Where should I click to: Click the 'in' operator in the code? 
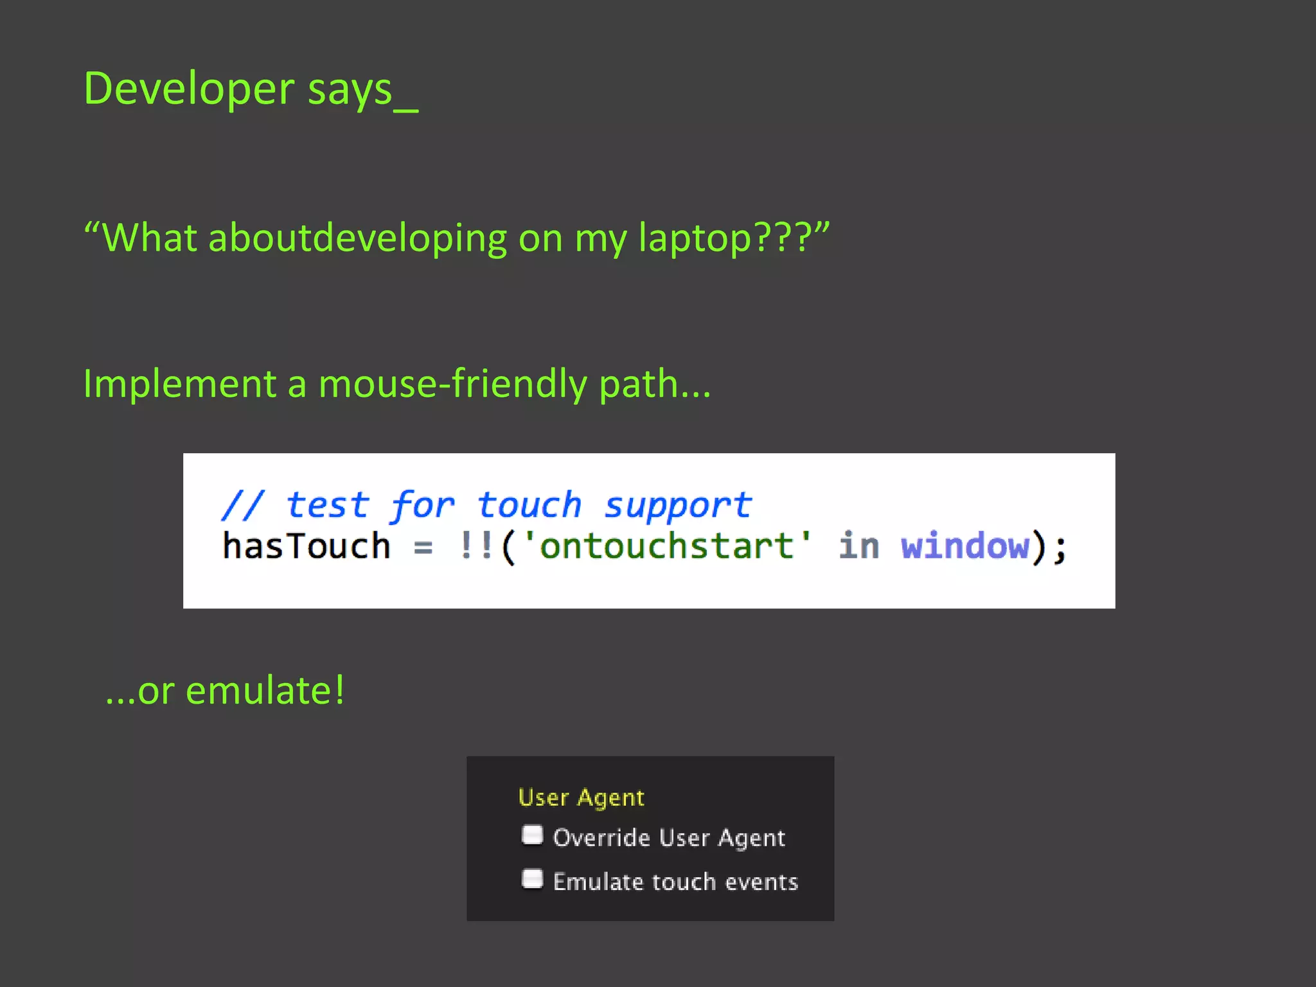(858, 546)
